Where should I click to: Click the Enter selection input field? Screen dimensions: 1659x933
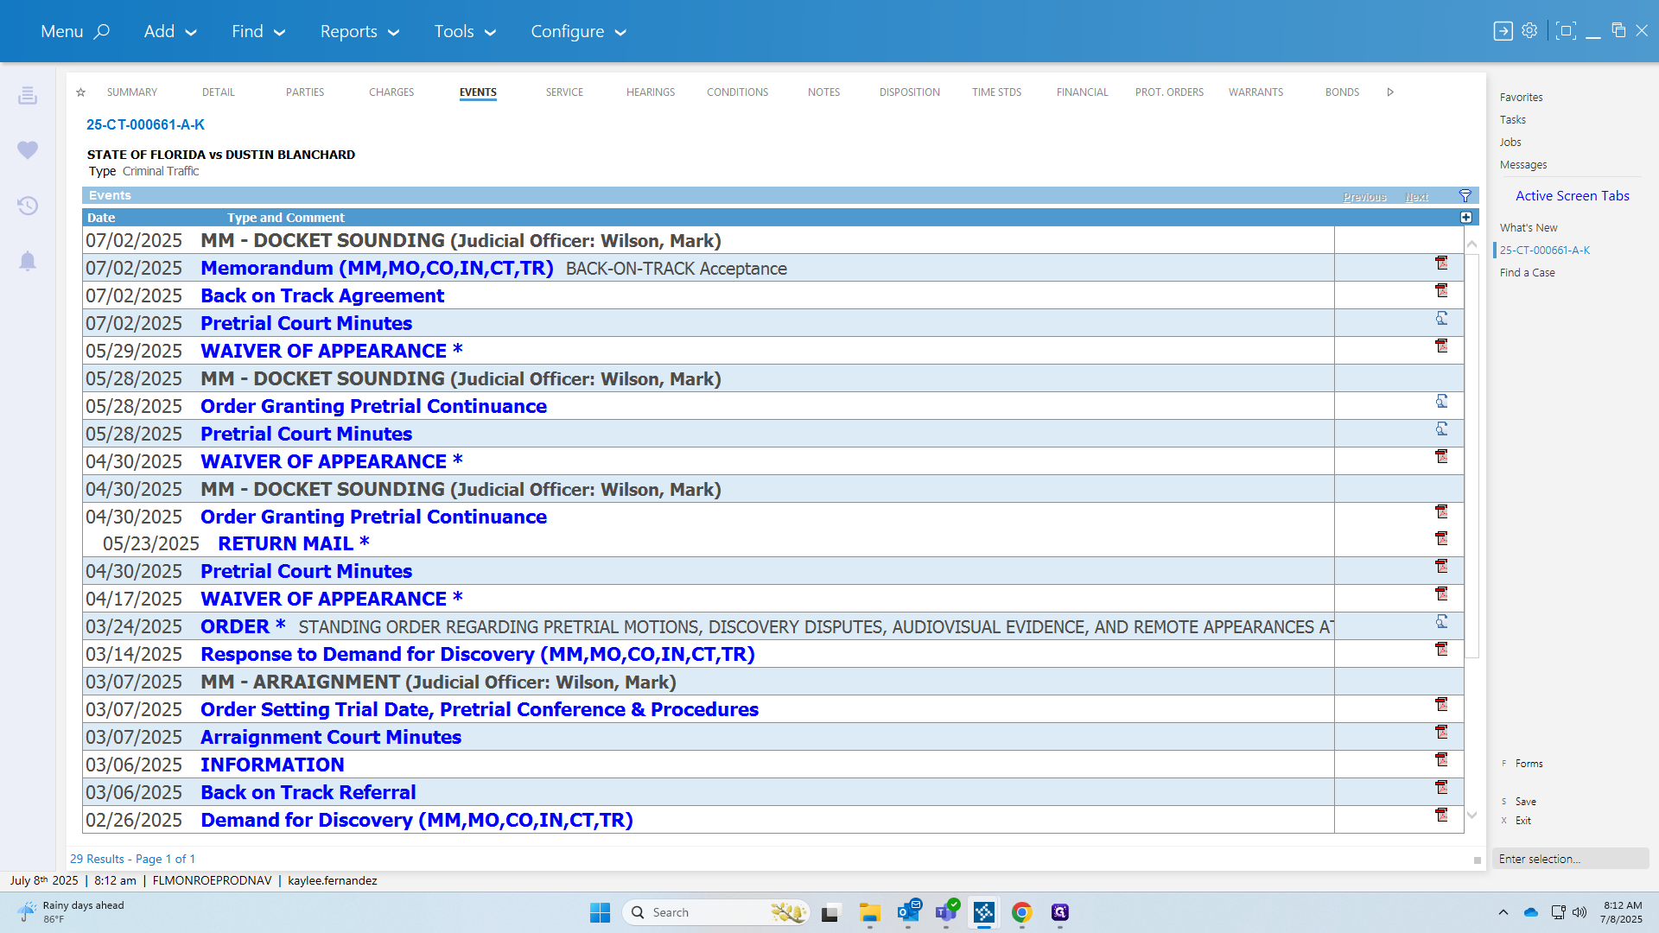1570,859
